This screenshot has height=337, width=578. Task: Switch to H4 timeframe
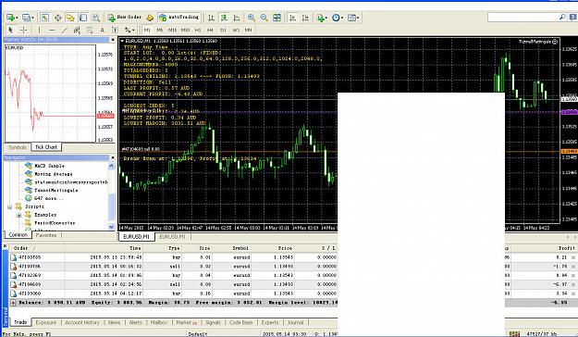[x=210, y=30]
